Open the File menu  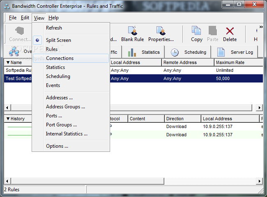point(13,18)
